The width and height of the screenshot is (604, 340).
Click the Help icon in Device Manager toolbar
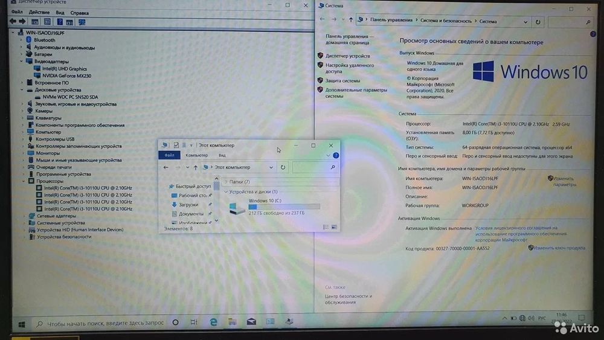tap(60, 22)
